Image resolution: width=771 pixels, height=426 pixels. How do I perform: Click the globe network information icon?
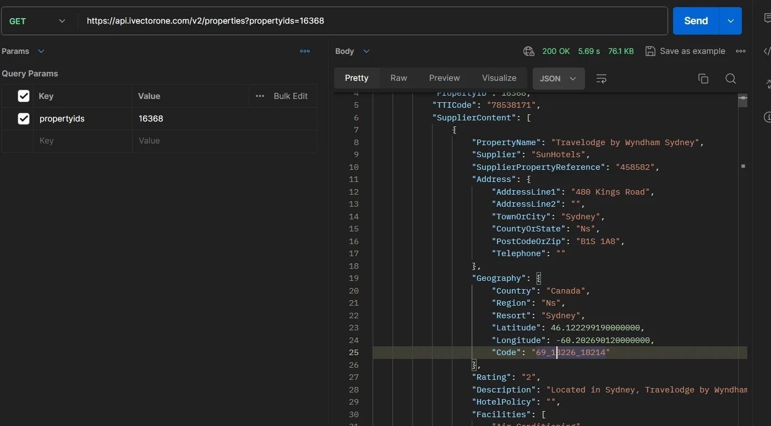[x=529, y=51]
